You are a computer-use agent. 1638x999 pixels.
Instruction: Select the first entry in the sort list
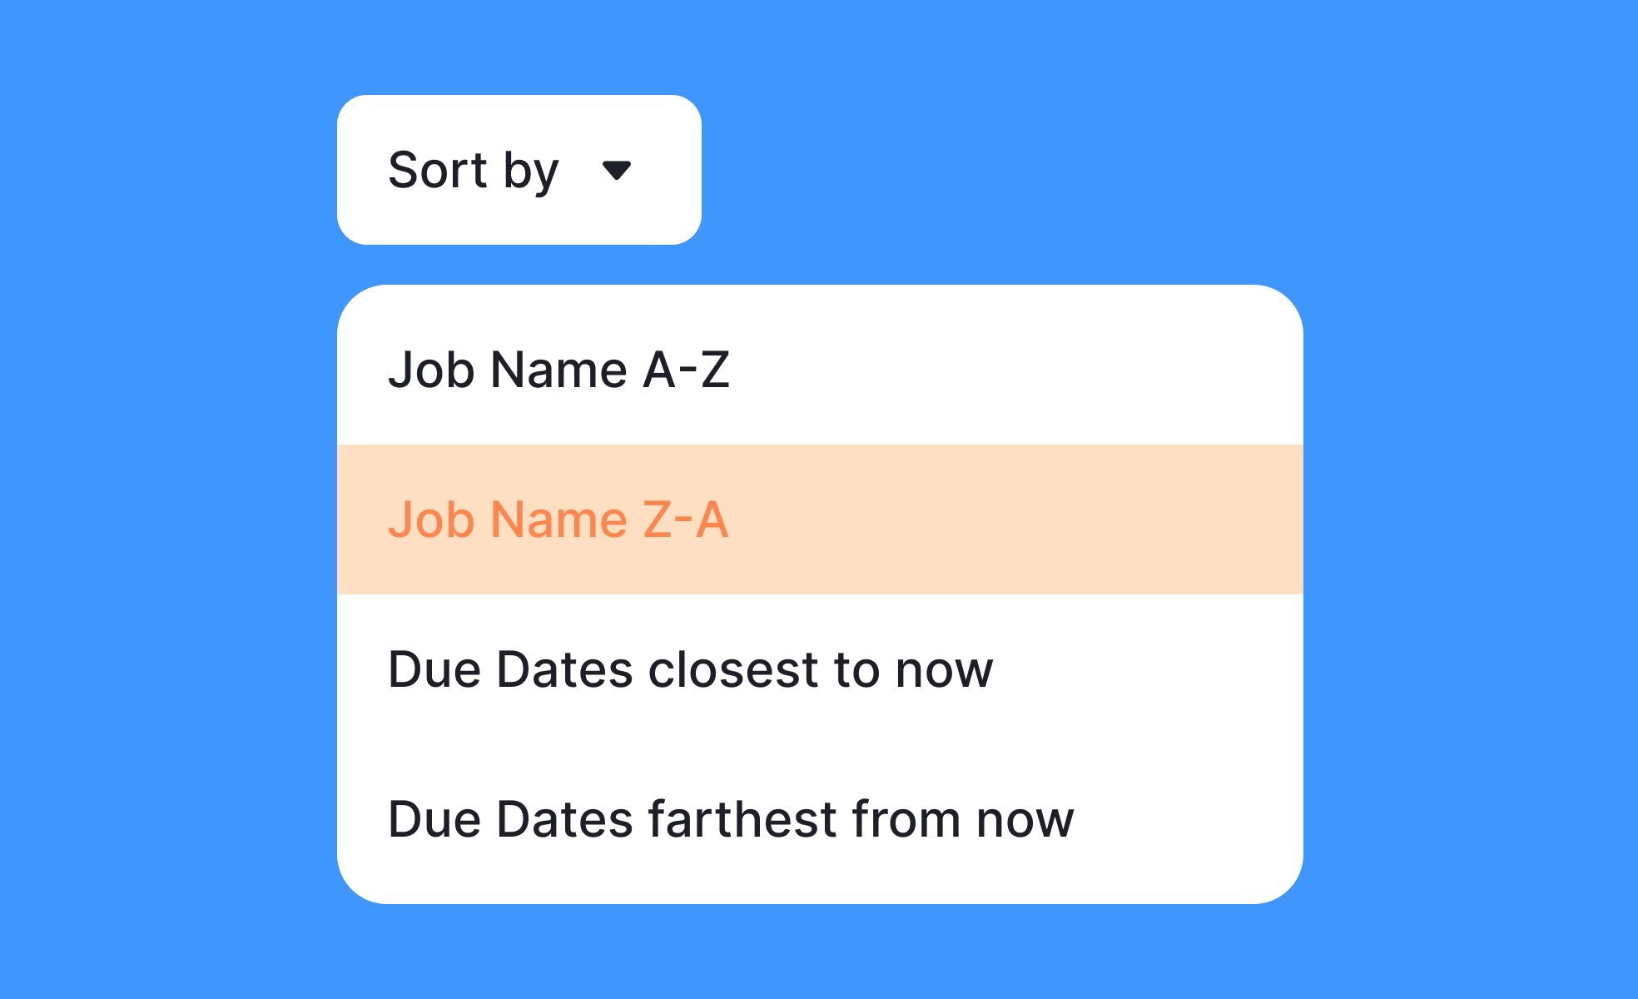click(x=820, y=370)
